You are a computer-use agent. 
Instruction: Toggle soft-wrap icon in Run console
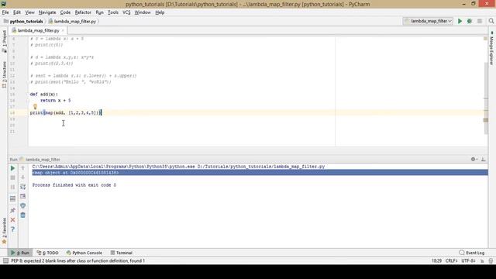22,187
